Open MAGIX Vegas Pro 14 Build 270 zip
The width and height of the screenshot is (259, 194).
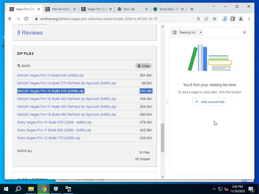tap(67, 83)
